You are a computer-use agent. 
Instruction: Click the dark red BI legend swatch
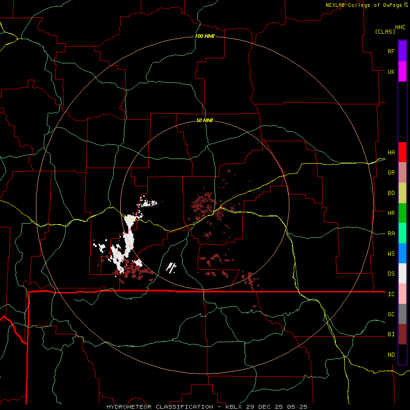[402, 334]
